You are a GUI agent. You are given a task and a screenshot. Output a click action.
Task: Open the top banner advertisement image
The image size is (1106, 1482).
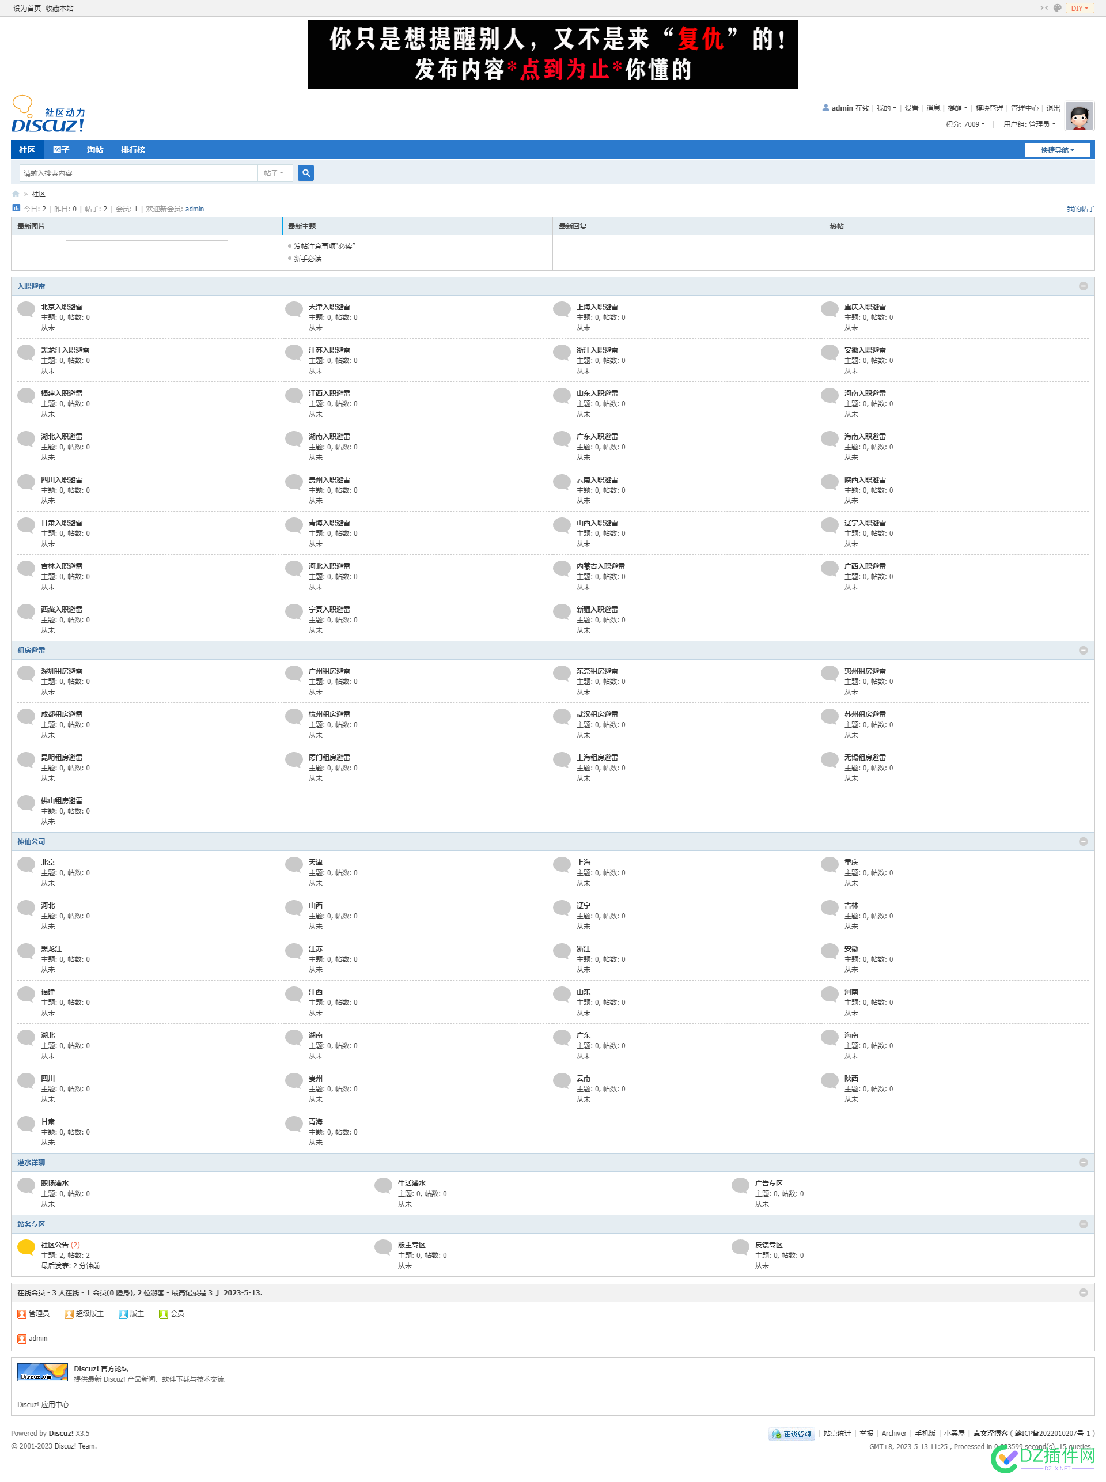click(x=552, y=54)
